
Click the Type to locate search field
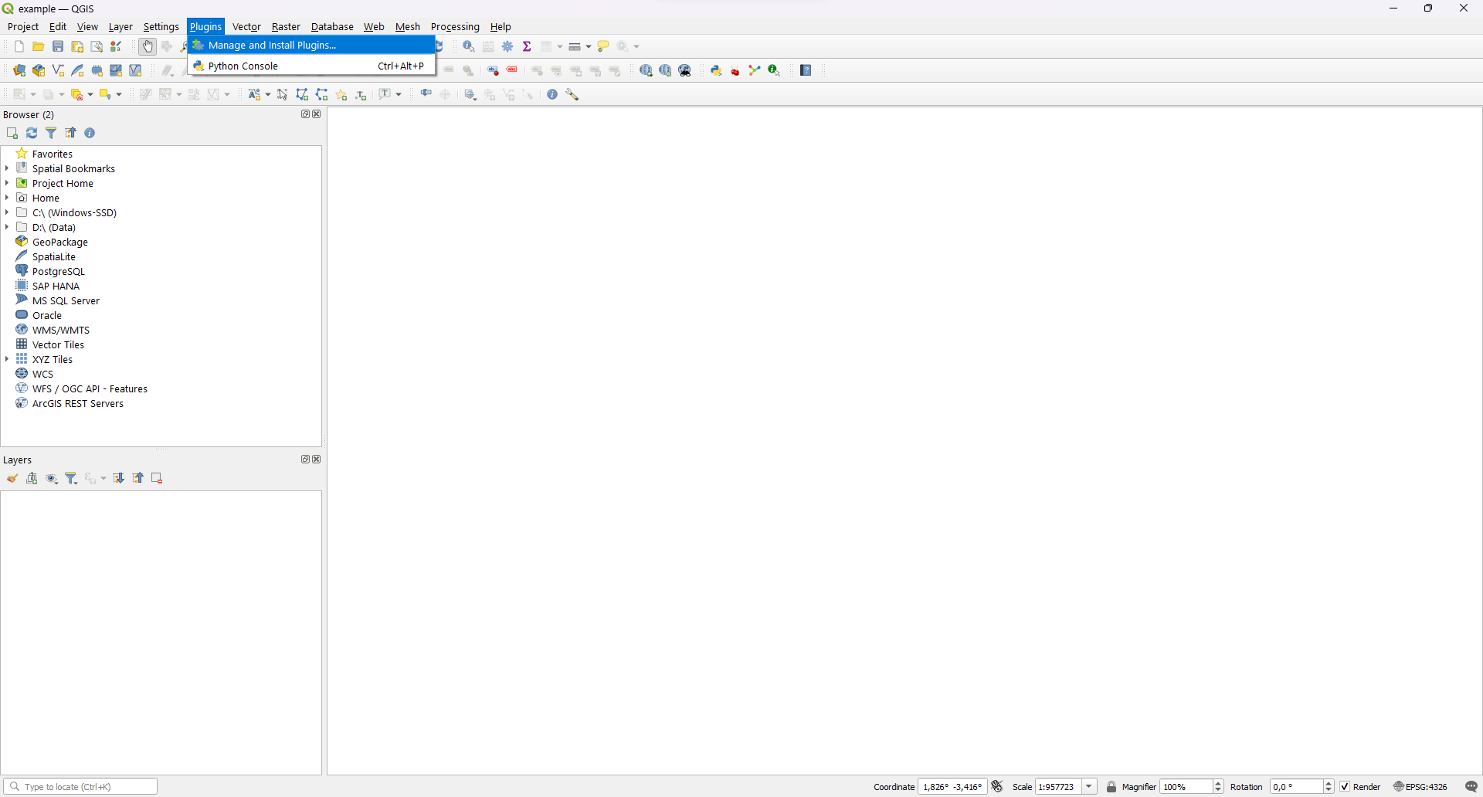80,787
